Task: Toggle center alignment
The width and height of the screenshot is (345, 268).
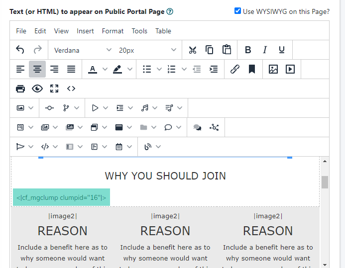Action: tap(37, 69)
